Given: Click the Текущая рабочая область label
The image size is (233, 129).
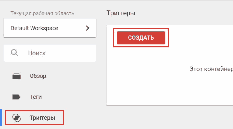Looking at the screenshot, I should [x=43, y=13].
